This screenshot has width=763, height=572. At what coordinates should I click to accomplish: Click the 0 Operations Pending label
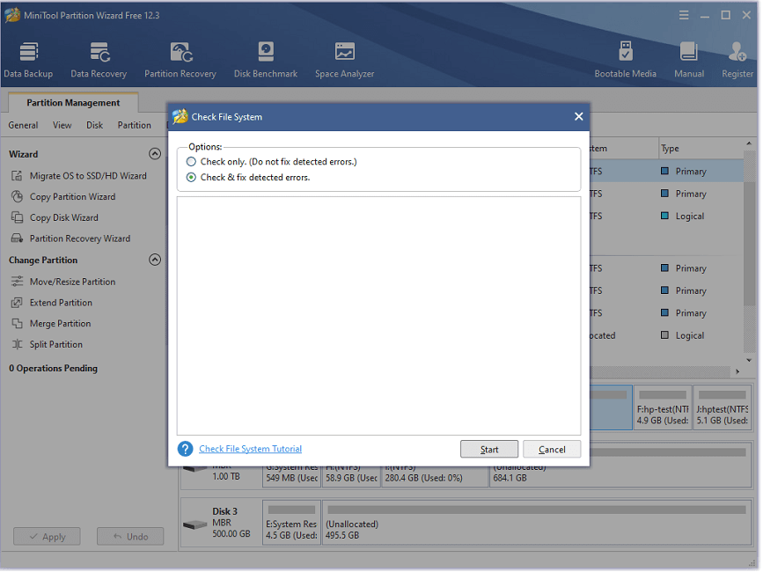tap(53, 368)
